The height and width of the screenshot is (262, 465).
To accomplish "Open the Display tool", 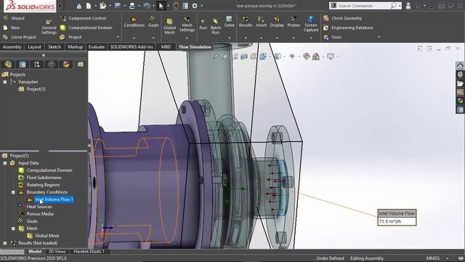I will point(277,22).
